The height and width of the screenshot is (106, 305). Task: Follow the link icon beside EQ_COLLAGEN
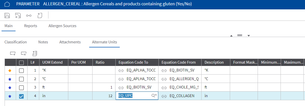coord(164,96)
